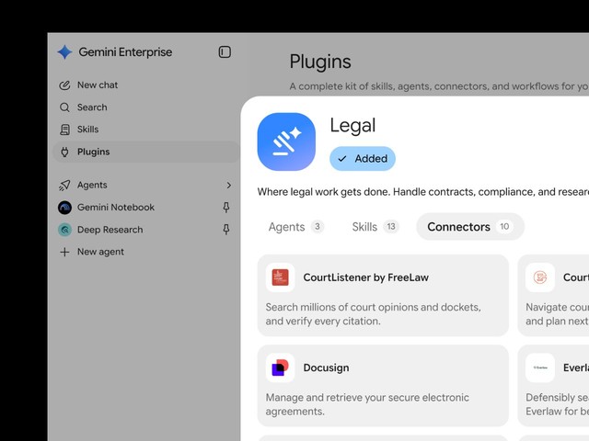Unpin Deep Research using its pin icon
Image resolution: width=589 pixels, height=441 pixels.
[226, 230]
